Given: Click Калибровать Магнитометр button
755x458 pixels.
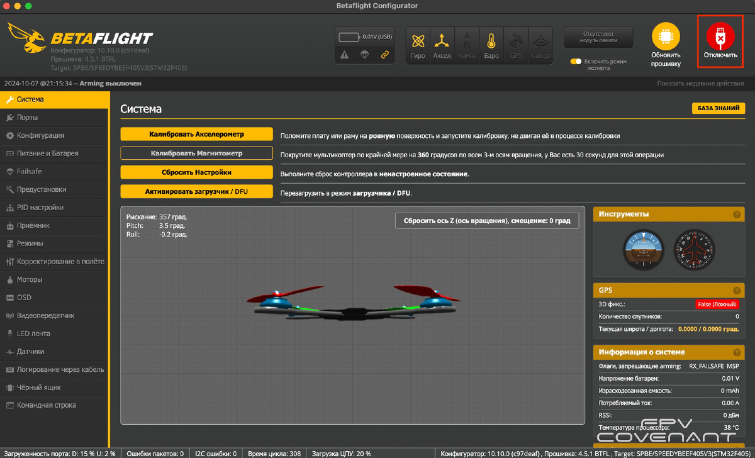Looking at the screenshot, I should coord(196,153).
